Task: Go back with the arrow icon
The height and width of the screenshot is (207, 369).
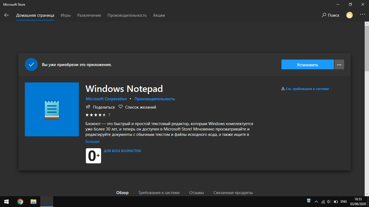Action: point(6,15)
